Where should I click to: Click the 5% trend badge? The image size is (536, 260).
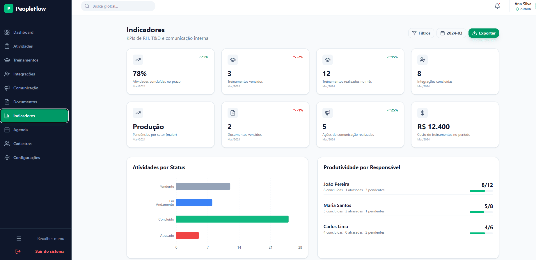coord(204,57)
